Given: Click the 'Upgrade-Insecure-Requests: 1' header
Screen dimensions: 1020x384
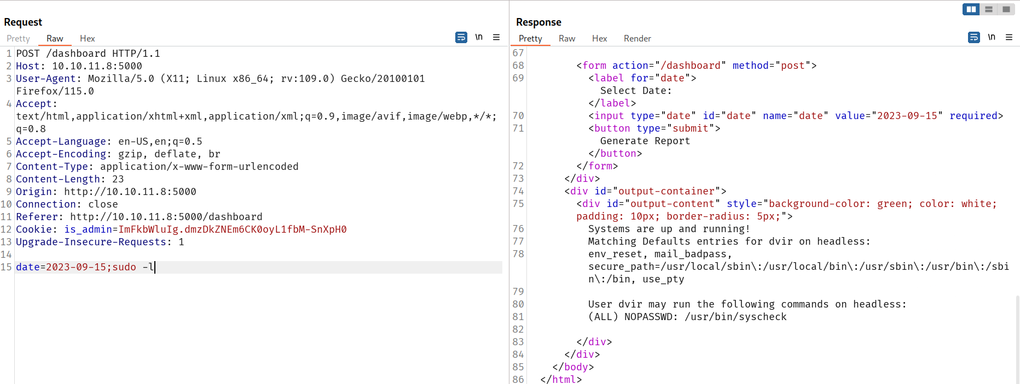Looking at the screenshot, I should tap(100, 242).
